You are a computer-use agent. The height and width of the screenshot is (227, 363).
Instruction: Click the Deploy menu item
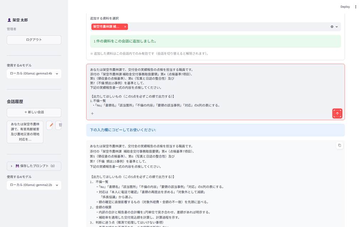coord(345,7)
